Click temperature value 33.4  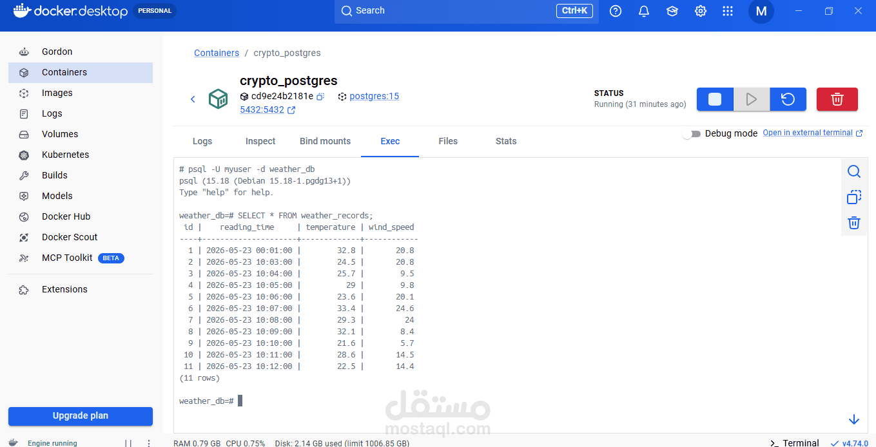[346, 309]
